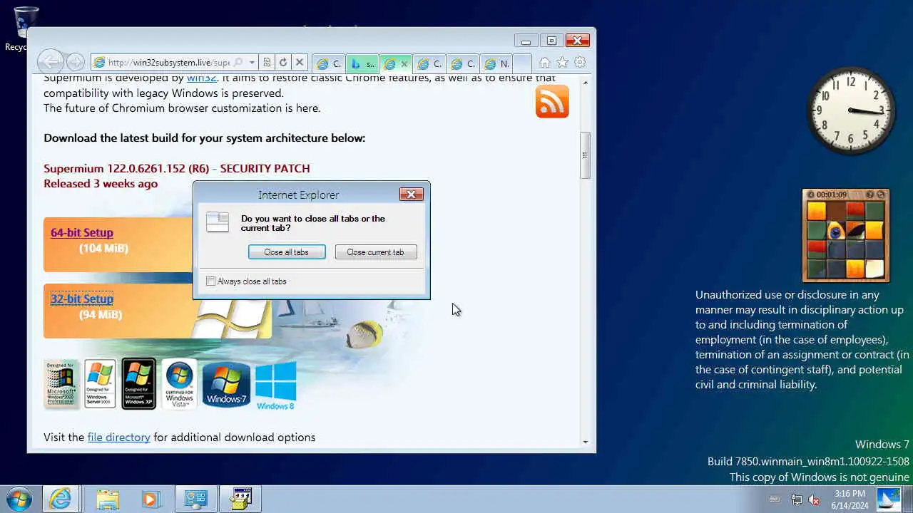Shuffle the picture puzzle with the solve icon
This screenshot has width=913, height=513.
(880, 195)
